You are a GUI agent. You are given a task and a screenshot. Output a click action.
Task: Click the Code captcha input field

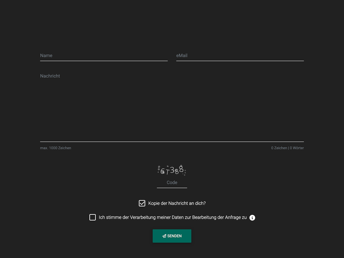pos(172,183)
